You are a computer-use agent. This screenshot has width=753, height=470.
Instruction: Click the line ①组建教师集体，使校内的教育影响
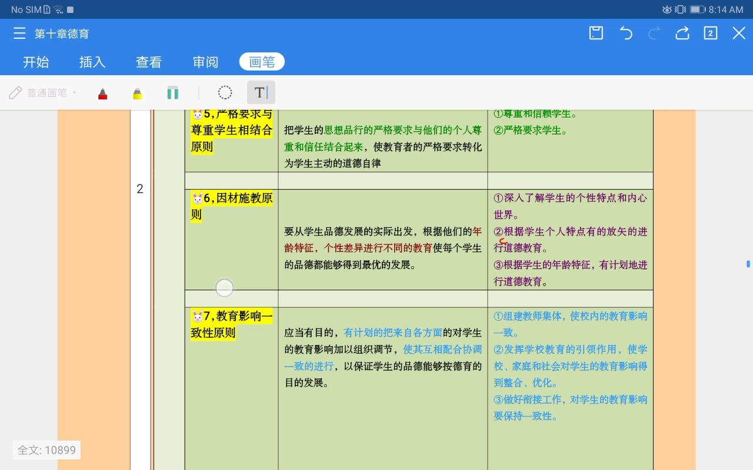pyautogui.click(x=571, y=316)
